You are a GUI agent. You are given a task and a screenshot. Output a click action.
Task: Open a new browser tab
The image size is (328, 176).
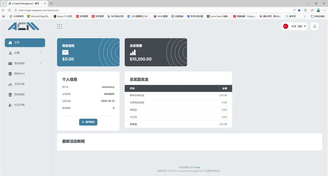(x=51, y=4)
